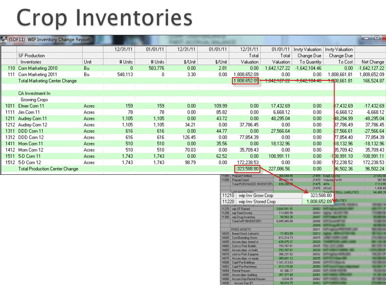Close the WIP Inventory Change Report window
386x285 pixels.
(380, 38)
